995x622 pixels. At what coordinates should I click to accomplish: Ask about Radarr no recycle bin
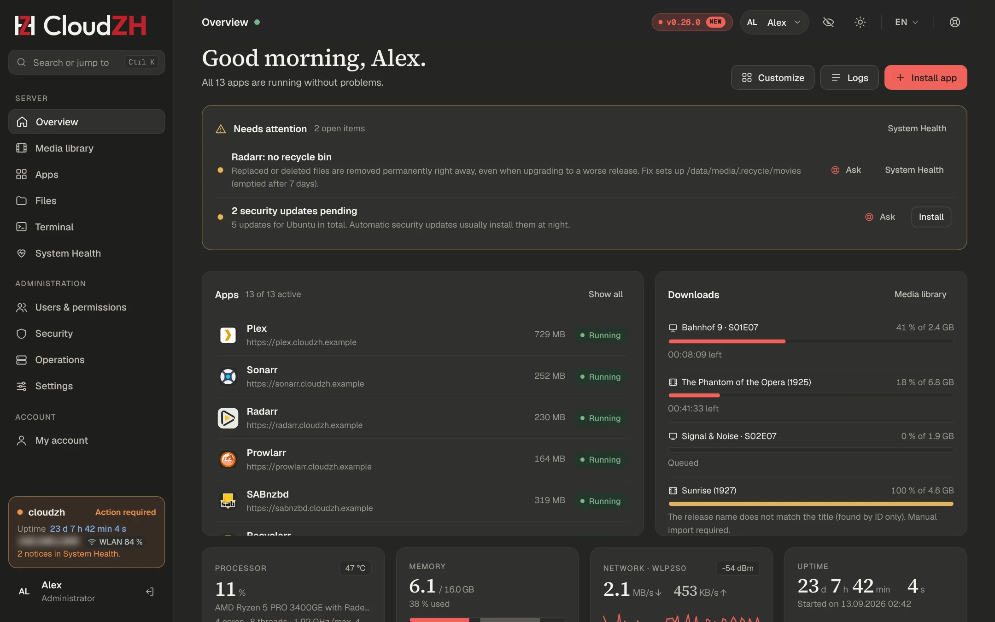pyautogui.click(x=846, y=170)
